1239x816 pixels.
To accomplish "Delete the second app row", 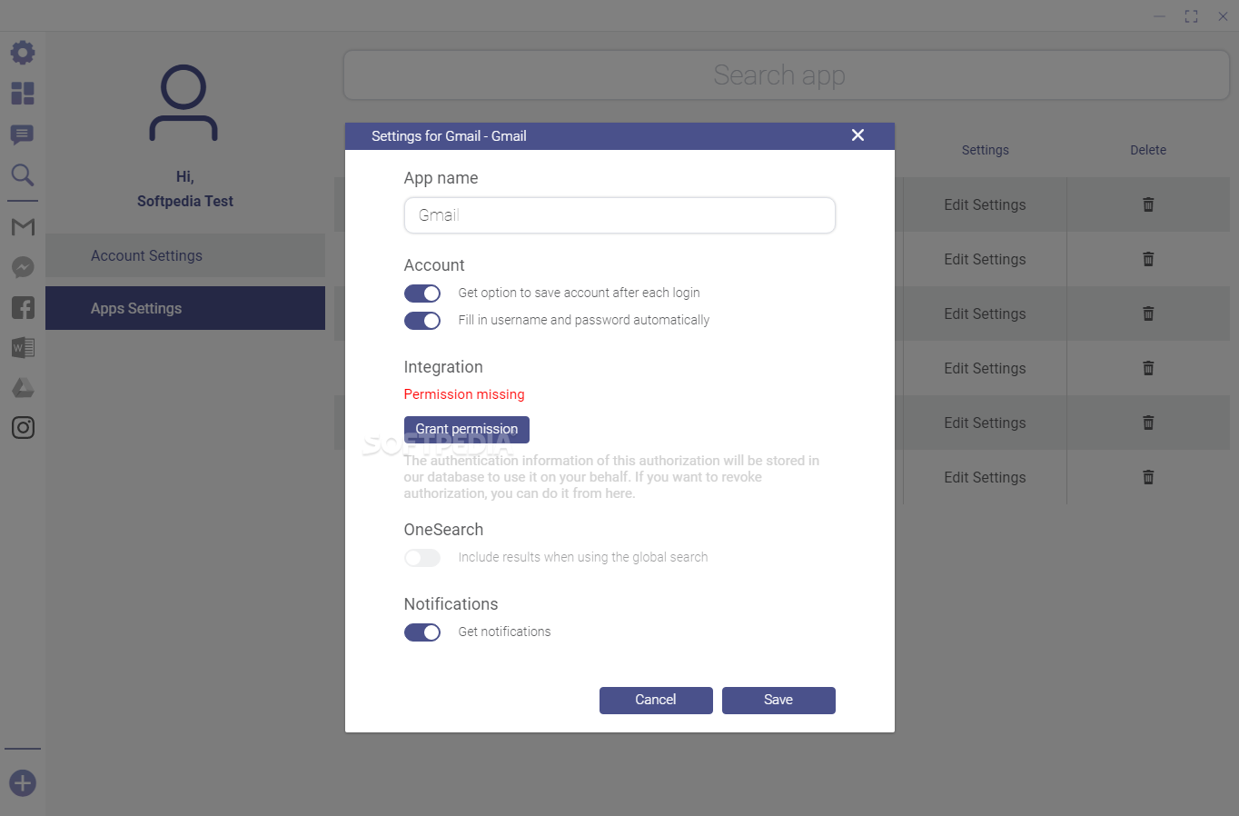I will [1148, 259].
